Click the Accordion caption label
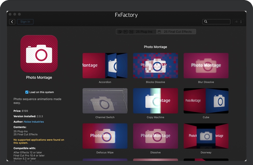Screen dimensions: 253x165 tap(105, 82)
